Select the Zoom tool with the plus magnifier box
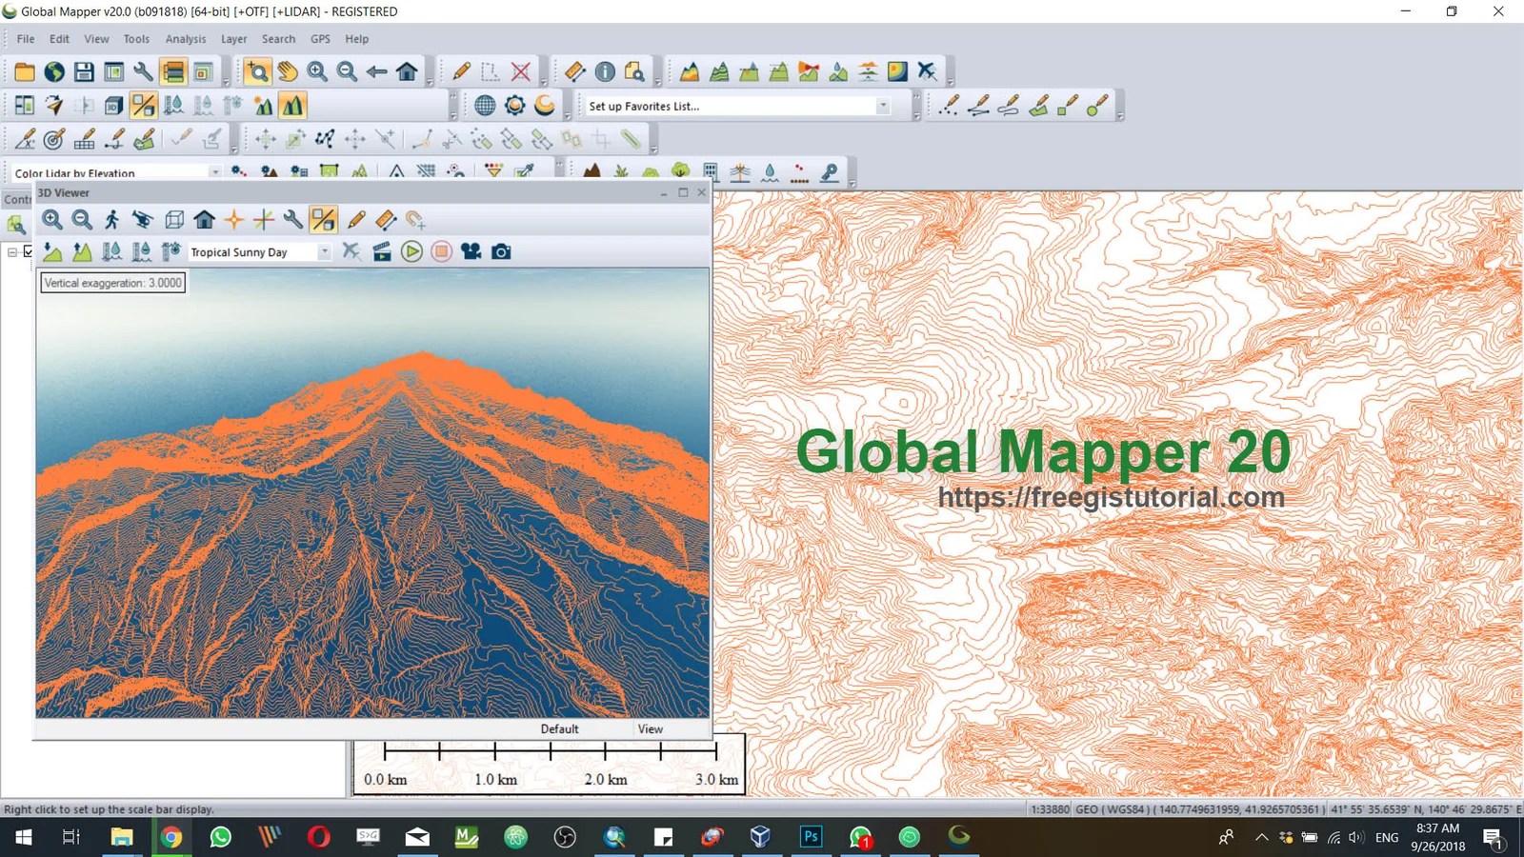The width and height of the screenshot is (1524, 857). click(257, 71)
